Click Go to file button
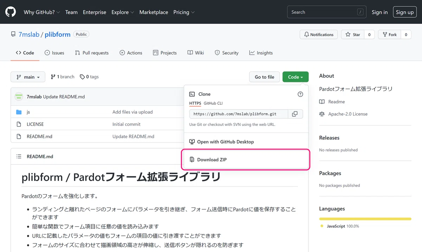 [264, 77]
